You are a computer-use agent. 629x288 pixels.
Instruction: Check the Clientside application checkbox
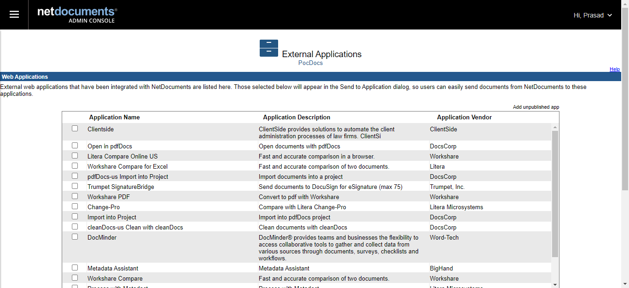pyautogui.click(x=75, y=129)
